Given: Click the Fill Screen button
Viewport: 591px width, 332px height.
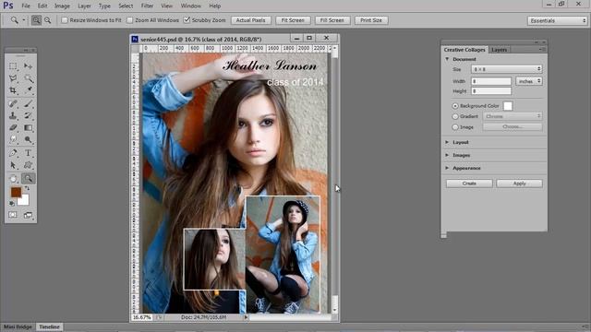Looking at the screenshot, I should click(332, 20).
